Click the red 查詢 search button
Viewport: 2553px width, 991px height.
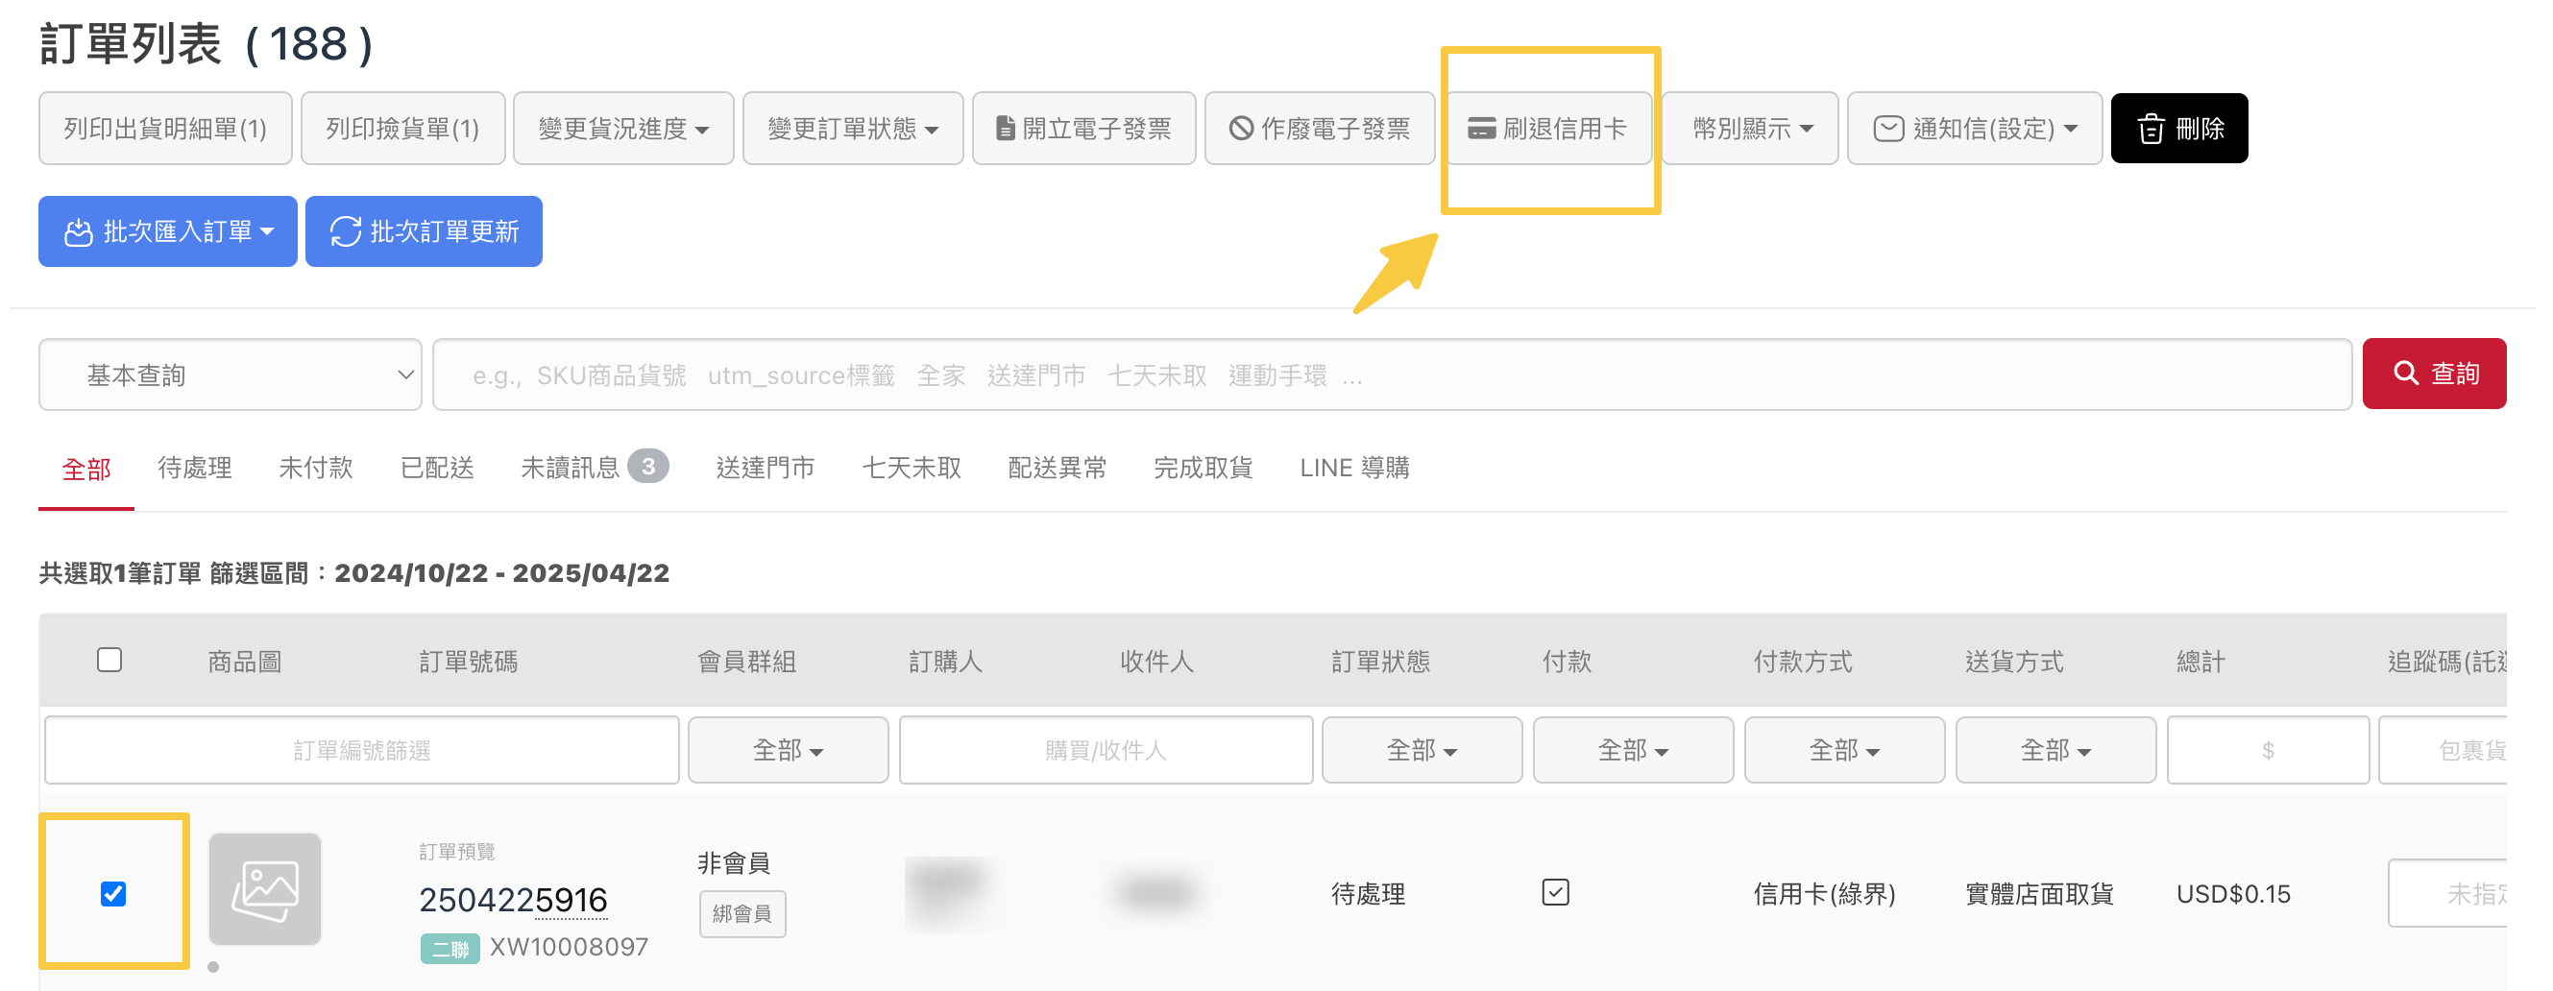2433,374
